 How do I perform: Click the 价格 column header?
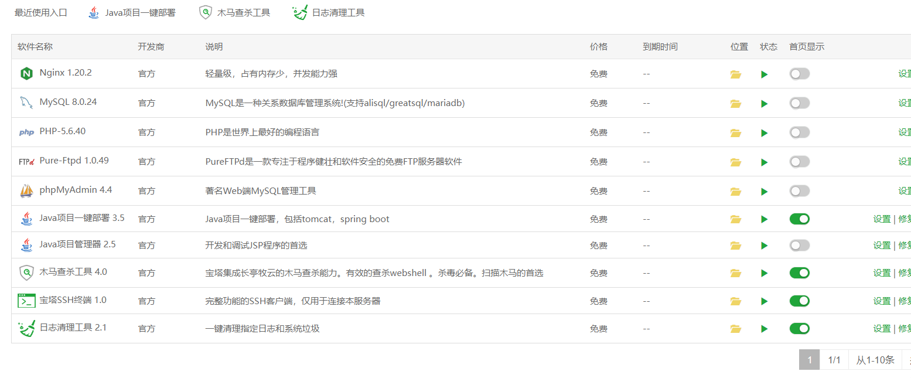pyautogui.click(x=599, y=47)
